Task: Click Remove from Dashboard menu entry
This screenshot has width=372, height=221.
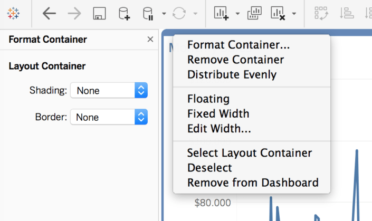Action: pyautogui.click(x=253, y=182)
